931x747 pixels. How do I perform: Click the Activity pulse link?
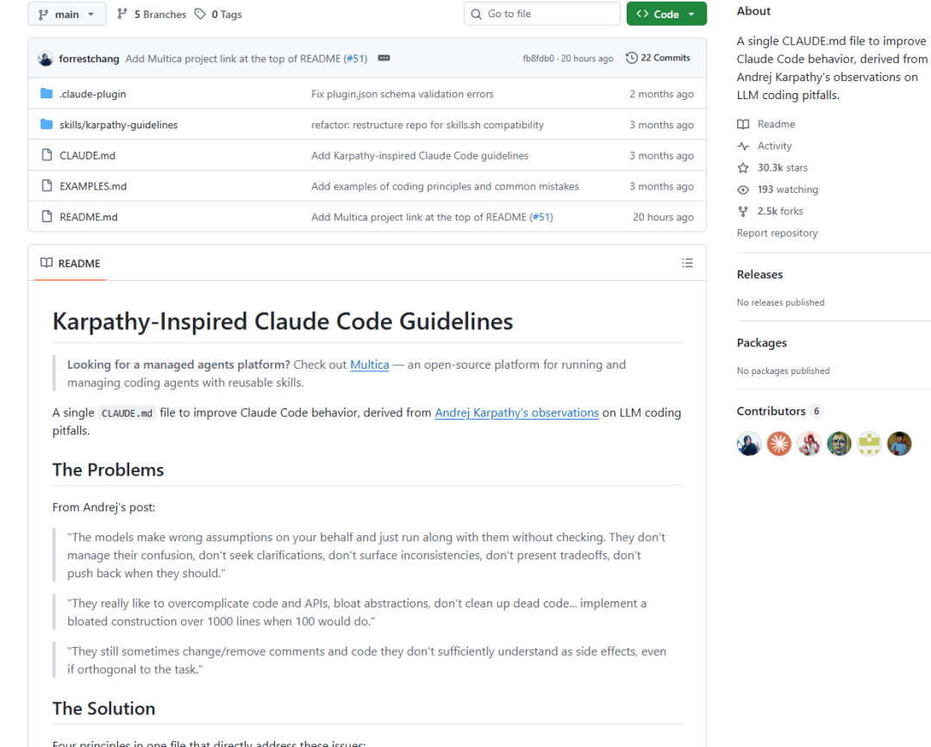pyautogui.click(x=774, y=146)
